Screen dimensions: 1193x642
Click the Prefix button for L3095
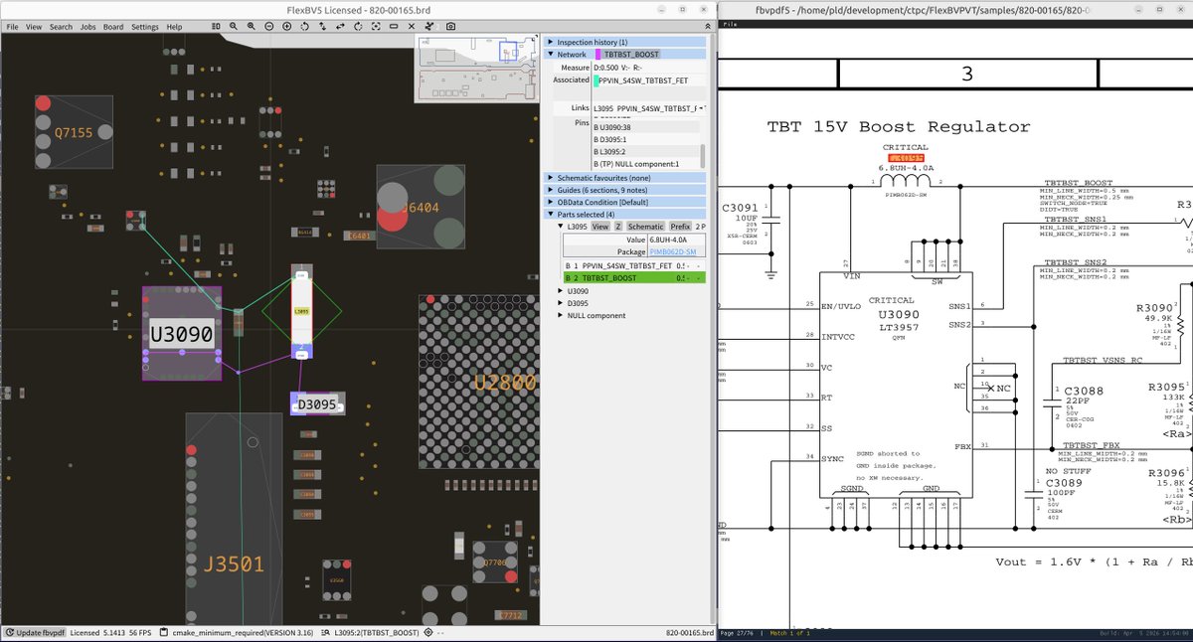click(681, 227)
